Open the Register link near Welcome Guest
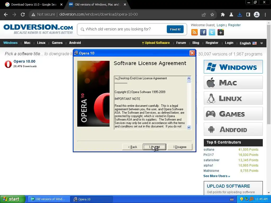 point(234,25)
